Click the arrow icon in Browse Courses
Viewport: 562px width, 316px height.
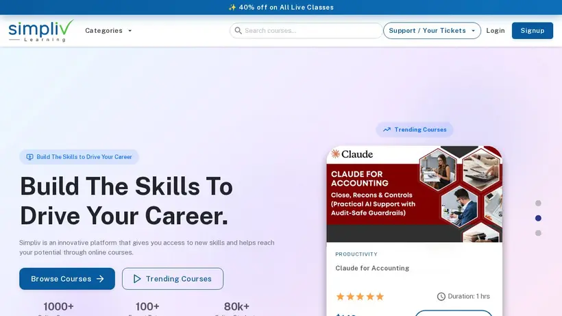click(x=100, y=279)
